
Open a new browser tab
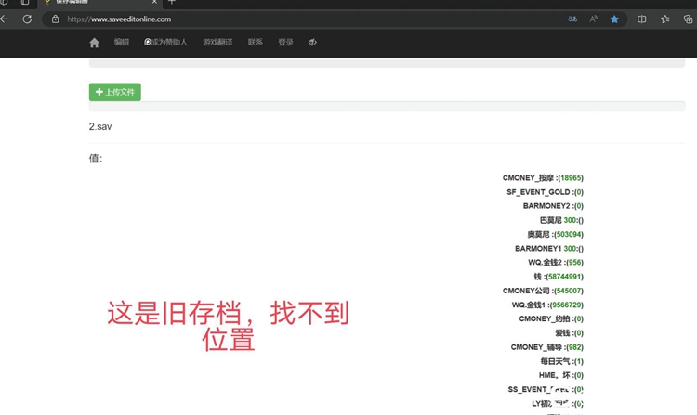[171, 3]
